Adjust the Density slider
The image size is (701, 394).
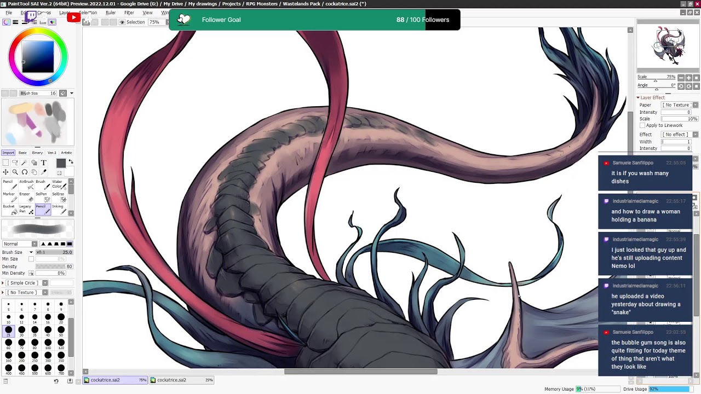[54, 266]
